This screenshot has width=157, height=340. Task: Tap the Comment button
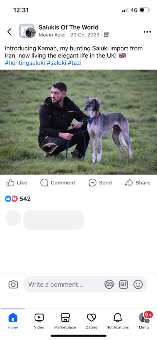point(58,183)
